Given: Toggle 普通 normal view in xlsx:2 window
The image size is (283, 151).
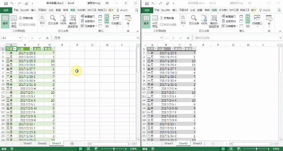Looking at the screenshot, I should tap(5, 21).
